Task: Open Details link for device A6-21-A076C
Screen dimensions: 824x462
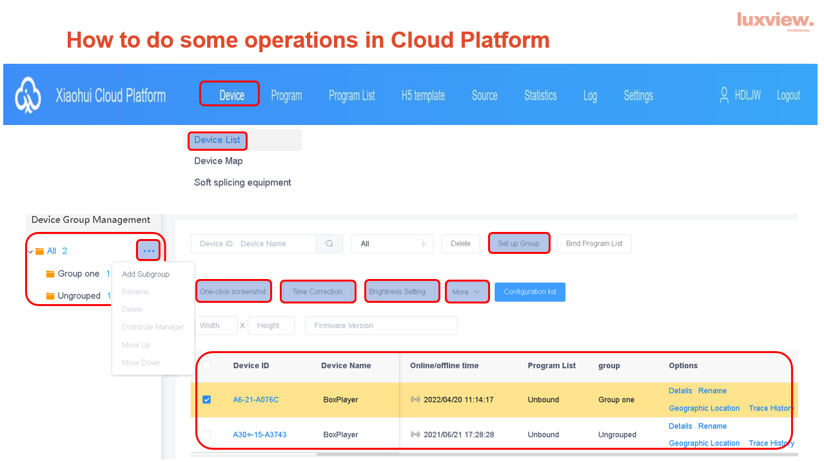Action: [680, 390]
